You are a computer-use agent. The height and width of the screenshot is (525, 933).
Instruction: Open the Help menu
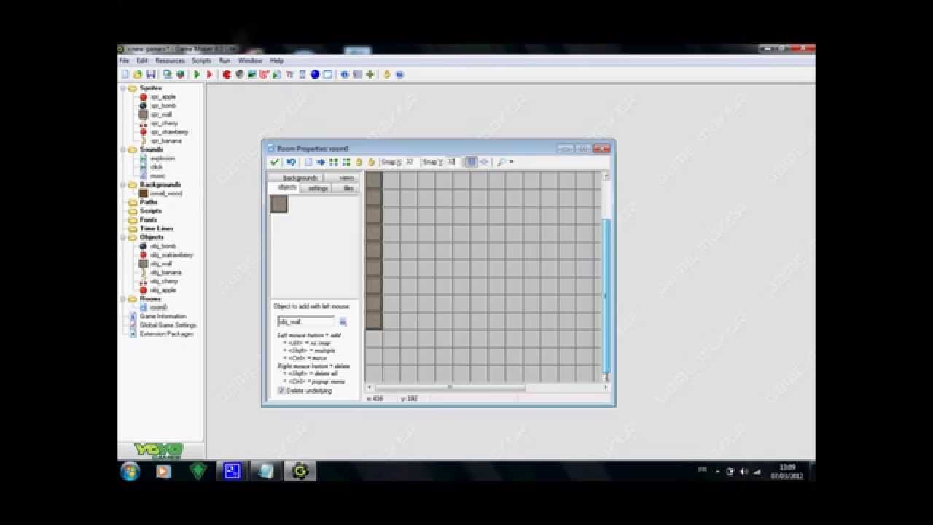(x=276, y=61)
